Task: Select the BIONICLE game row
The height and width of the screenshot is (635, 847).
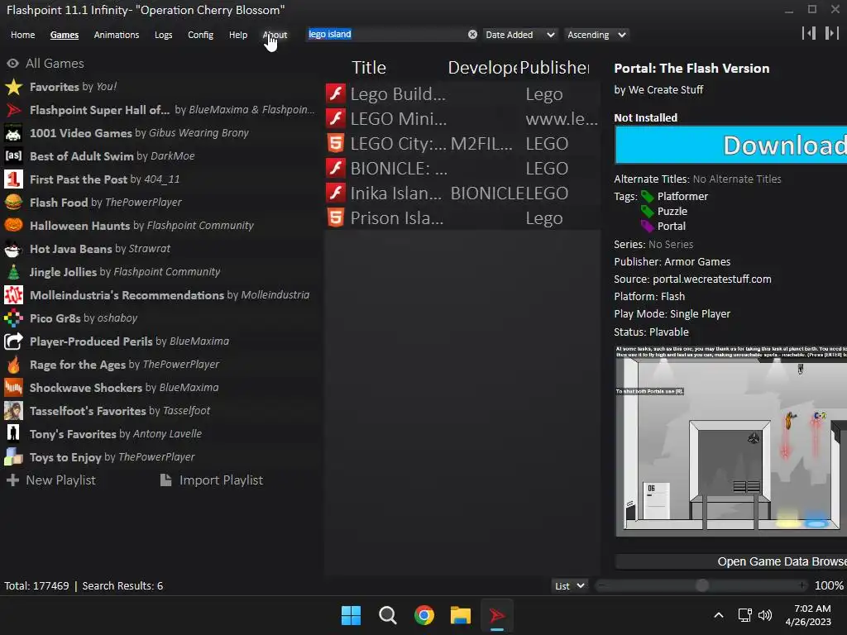Action: pos(462,168)
